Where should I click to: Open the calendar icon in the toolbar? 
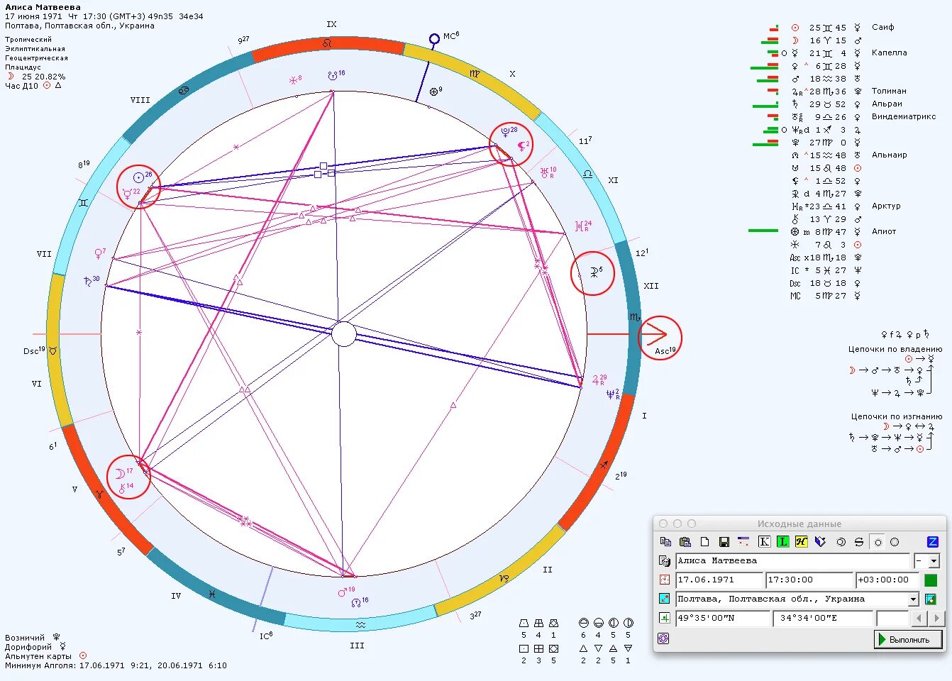(x=743, y=542)
